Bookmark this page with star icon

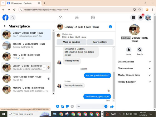point(139,10)
